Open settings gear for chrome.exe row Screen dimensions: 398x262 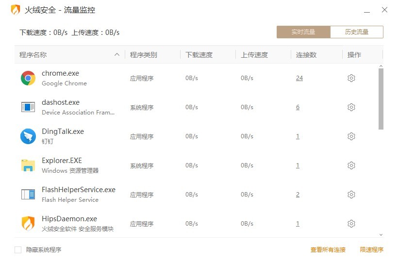tap(351, 78)
